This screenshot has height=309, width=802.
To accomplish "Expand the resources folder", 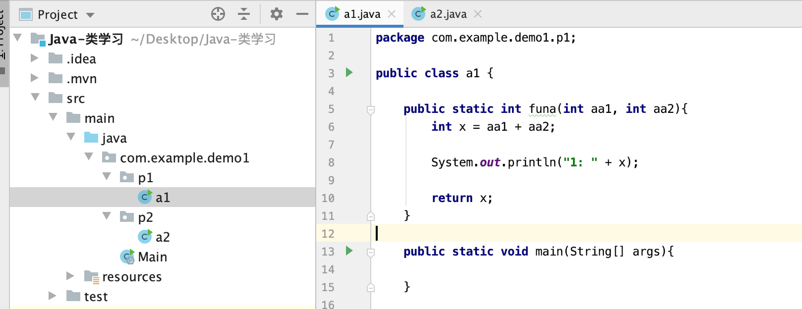I will [x=70, y=276].
